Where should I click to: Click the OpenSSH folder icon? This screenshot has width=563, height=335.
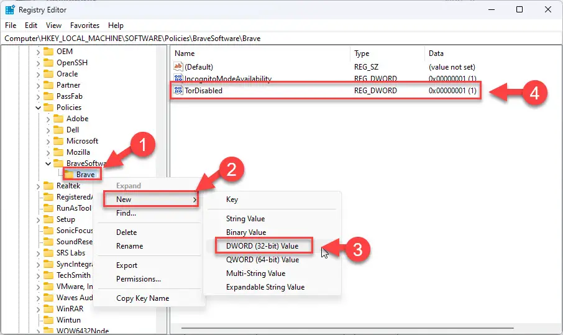48,63
